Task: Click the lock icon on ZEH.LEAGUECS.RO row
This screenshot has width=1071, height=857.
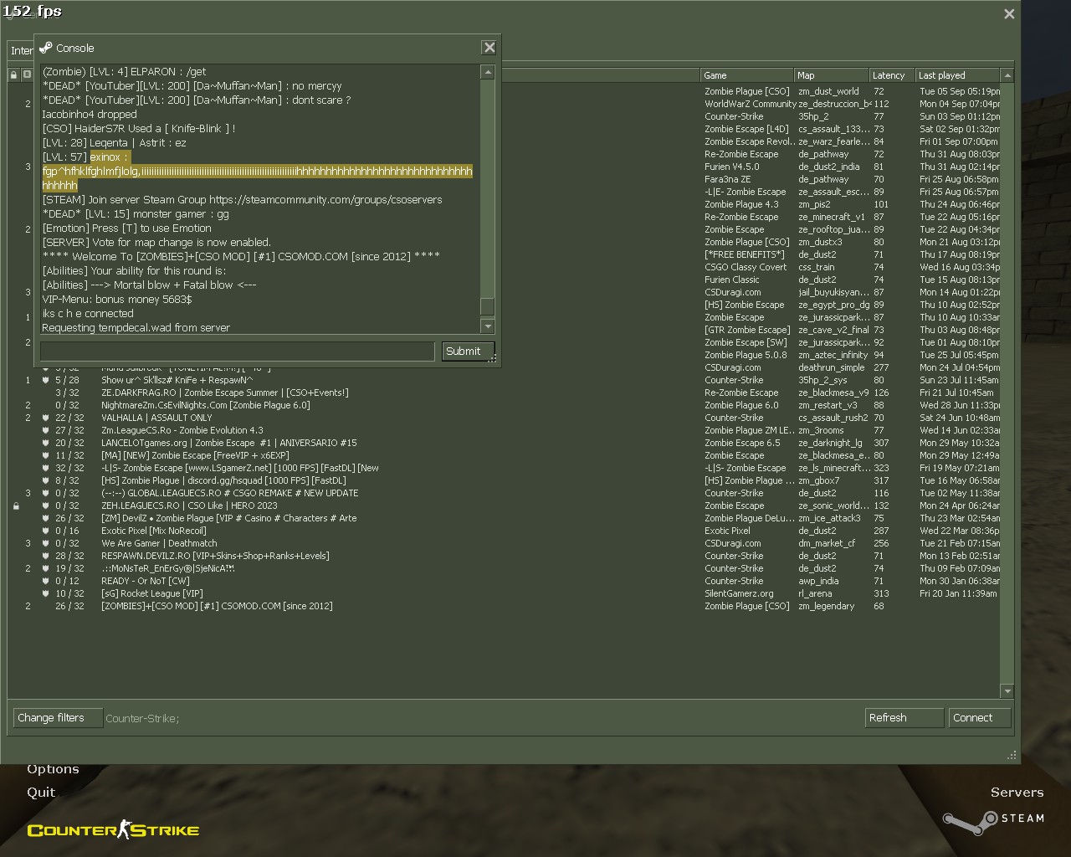Action: pyautogui.click(x=16, y=506)
